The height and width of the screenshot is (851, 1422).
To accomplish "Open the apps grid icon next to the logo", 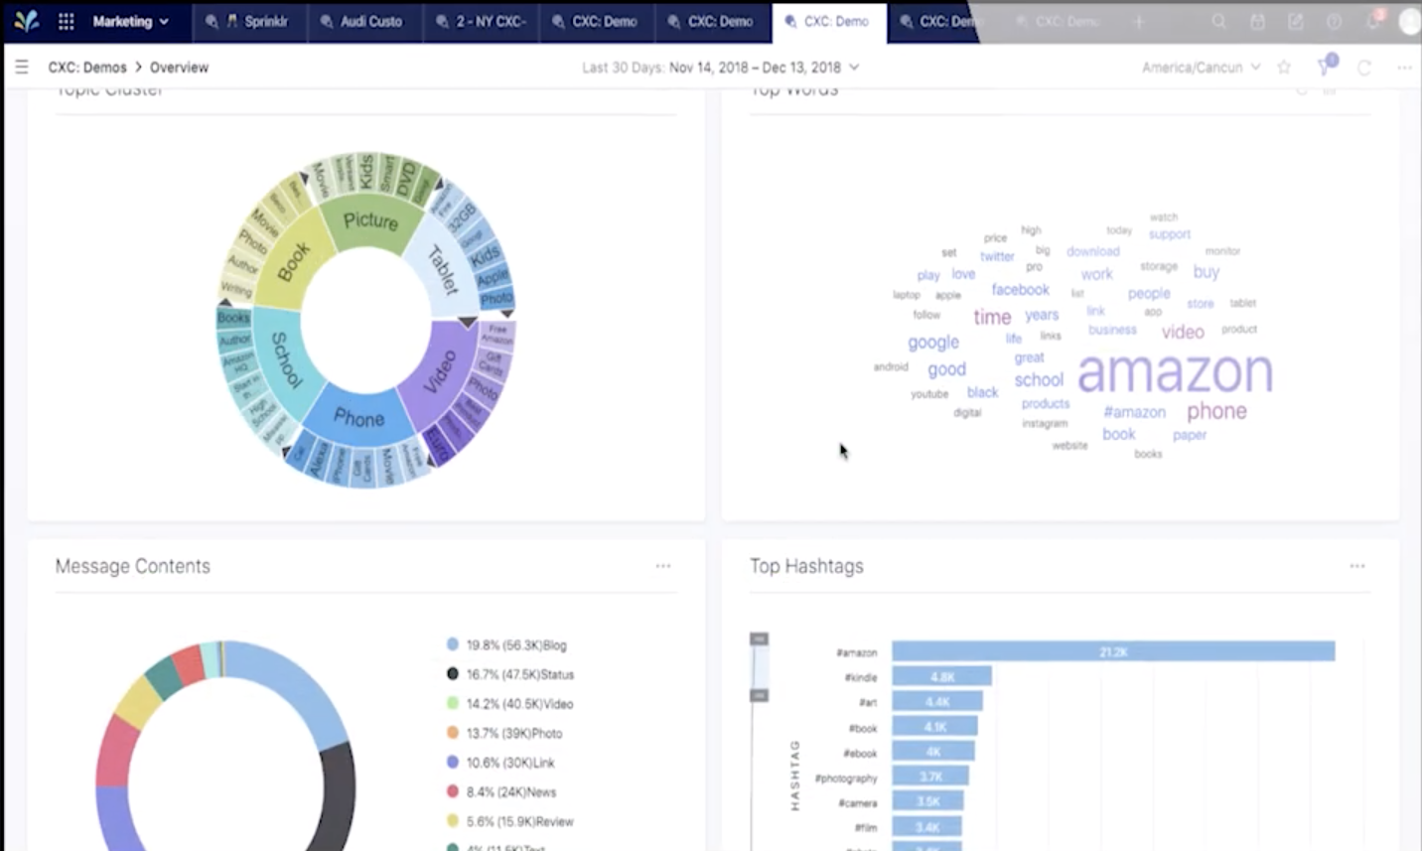I will (64, 20).
